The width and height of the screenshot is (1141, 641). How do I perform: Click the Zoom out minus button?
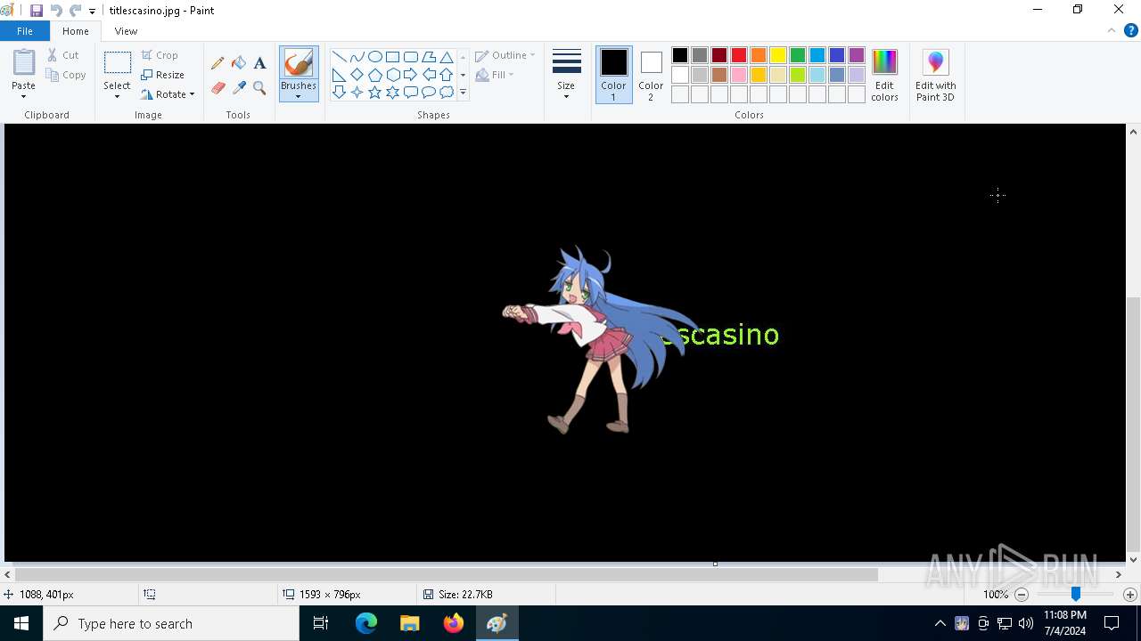[1022, 594]
